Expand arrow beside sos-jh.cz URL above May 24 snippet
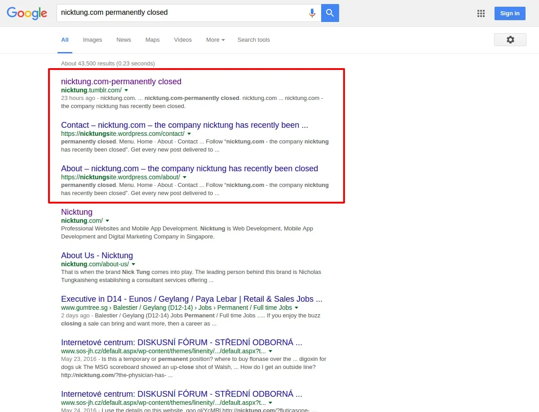 [270, 403]
